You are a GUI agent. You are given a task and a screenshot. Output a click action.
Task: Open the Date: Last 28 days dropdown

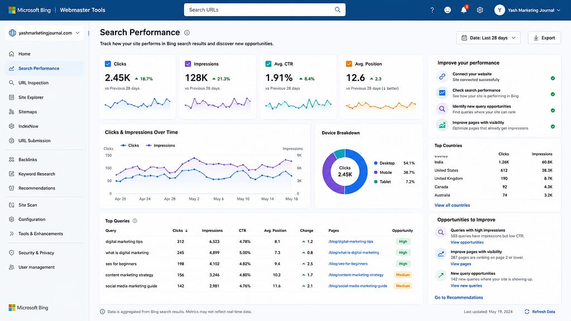point(488,38)
